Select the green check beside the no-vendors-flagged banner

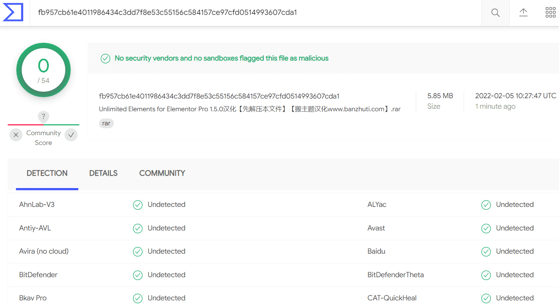coord(105,58)
